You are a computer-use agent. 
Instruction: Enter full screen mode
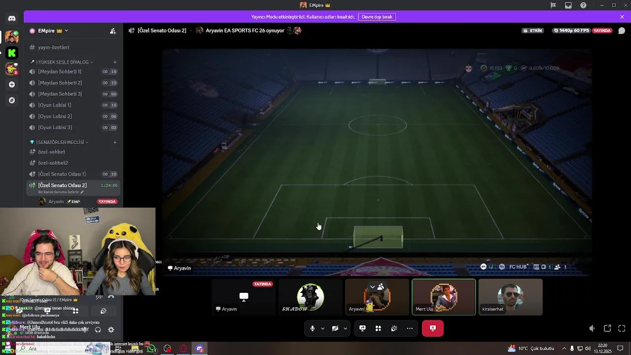coord(622,328)
